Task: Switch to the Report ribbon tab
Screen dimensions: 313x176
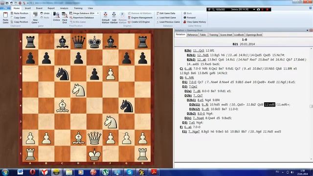Action: 51,8
